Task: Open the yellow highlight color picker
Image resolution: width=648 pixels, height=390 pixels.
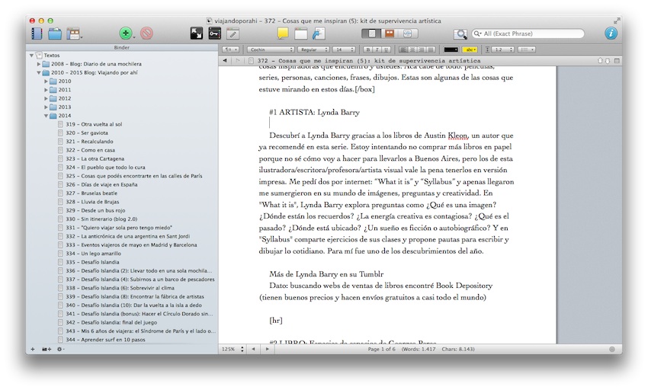Action: click(470, 50)
